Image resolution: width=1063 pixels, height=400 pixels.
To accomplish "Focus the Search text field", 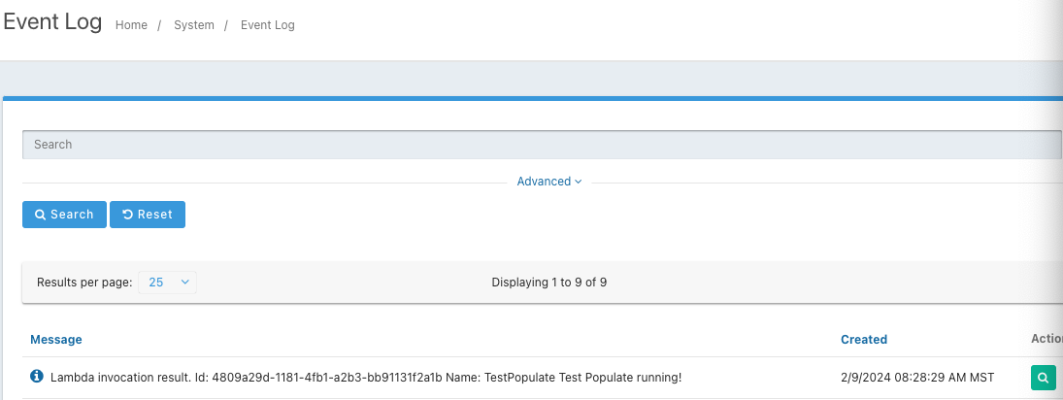I will pyautogui.click(x=541, y=145).
